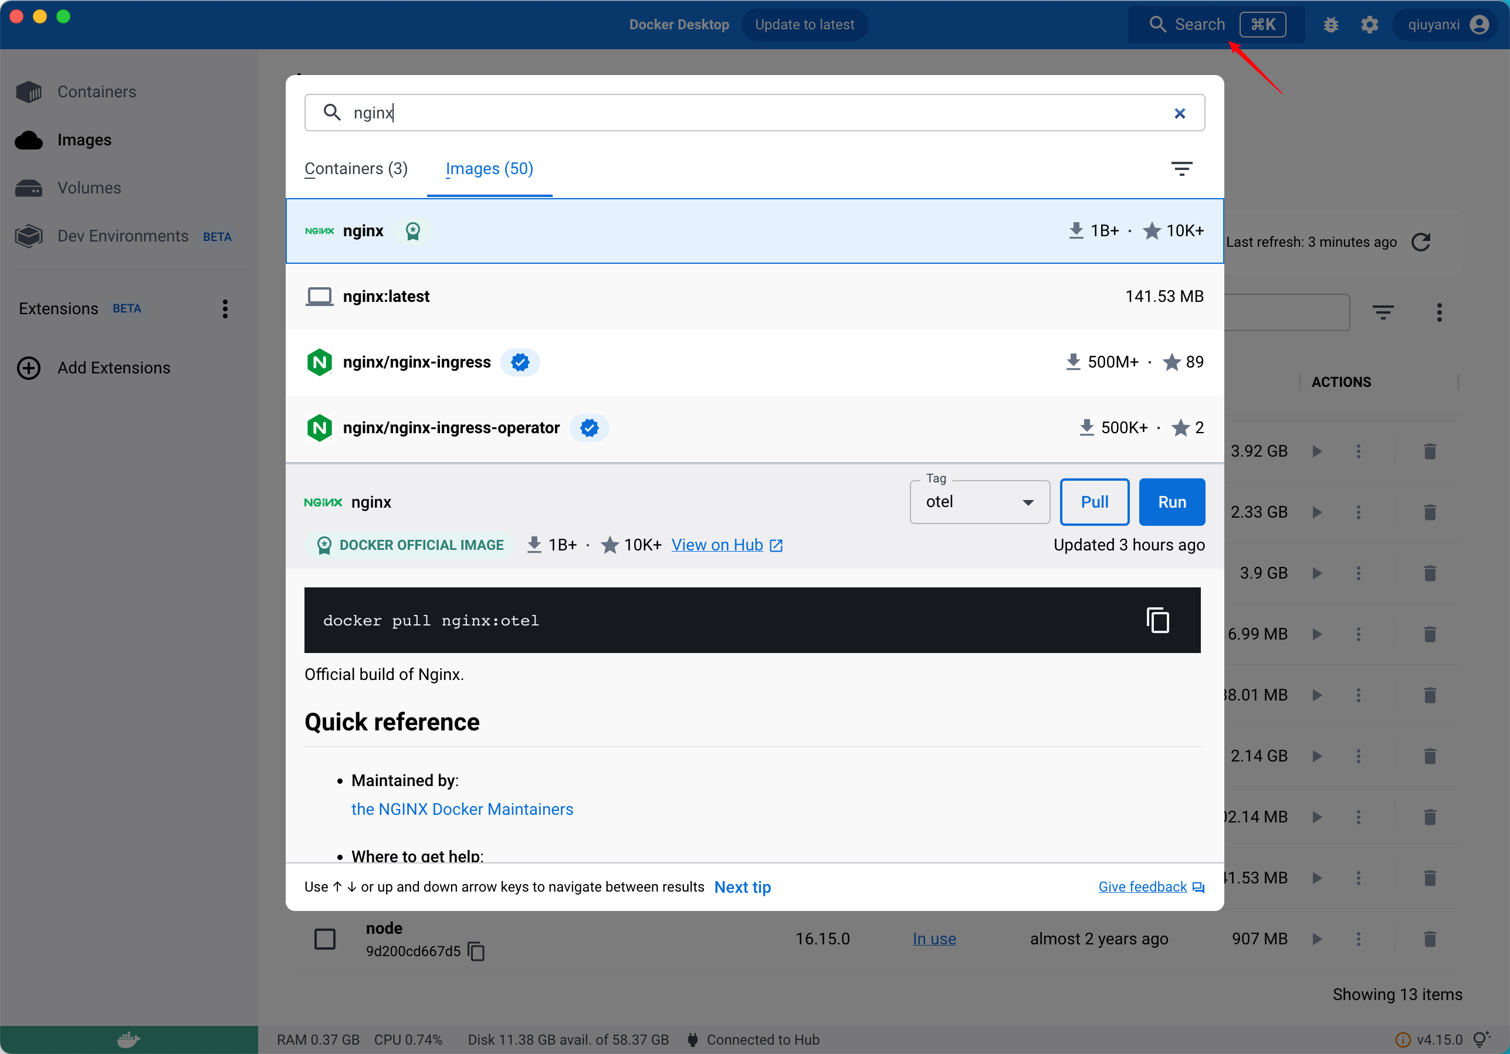Open Dev Environments in sidebar

(x=123, y=236)
